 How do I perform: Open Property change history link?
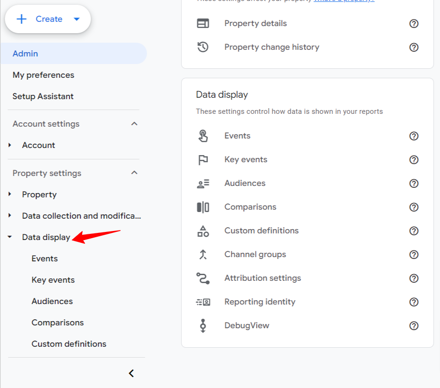pyautogui.click(x=272, y=47)
